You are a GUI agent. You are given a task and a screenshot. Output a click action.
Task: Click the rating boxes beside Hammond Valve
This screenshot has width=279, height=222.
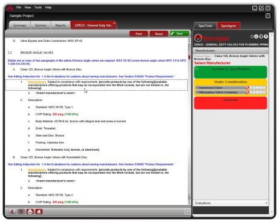[258, 88]
